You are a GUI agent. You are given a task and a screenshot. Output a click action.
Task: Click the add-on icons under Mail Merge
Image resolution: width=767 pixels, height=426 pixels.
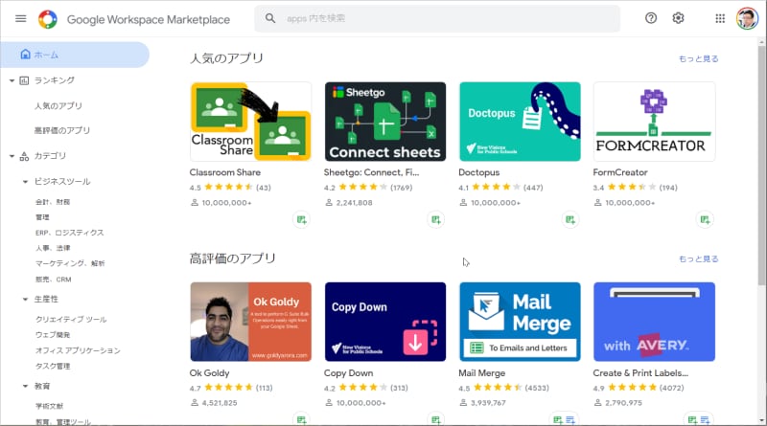click(564, 419)
